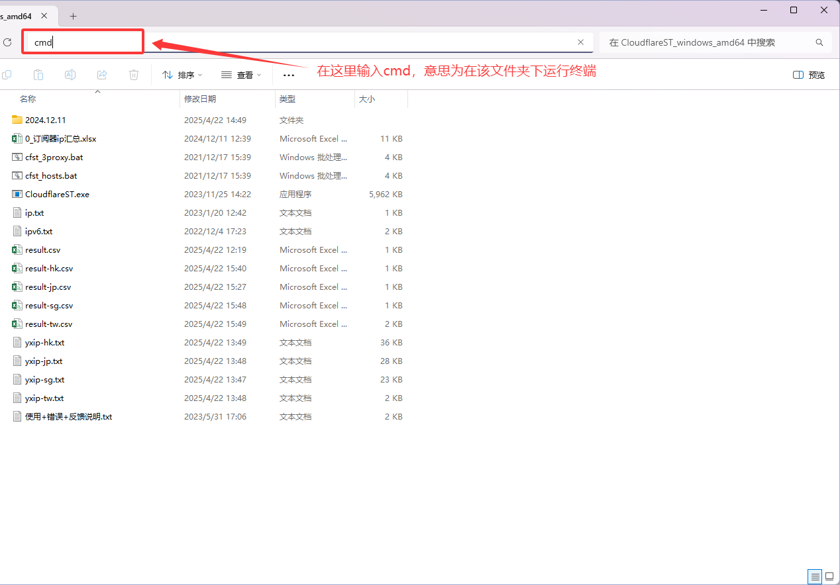Switch to details view in the bottom-right corner
840x585 pixels.
click(815, 576)
